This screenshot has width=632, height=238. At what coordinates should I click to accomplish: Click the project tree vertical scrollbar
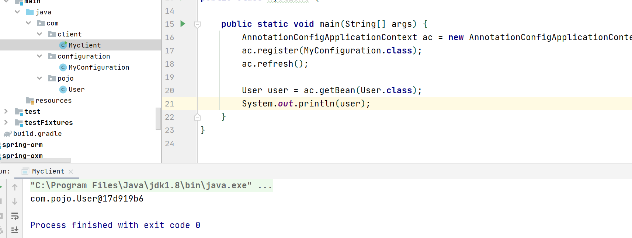[159, 119]
